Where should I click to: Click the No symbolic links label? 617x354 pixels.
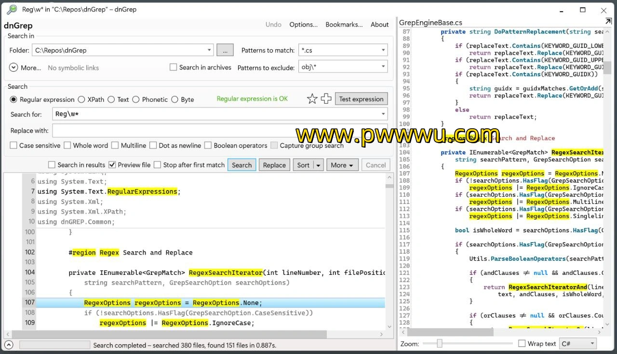73,68
